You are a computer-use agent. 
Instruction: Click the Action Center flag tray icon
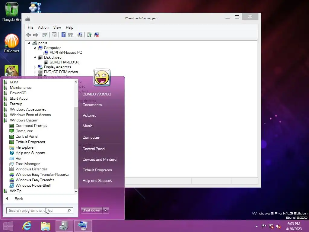pos(264,226)
